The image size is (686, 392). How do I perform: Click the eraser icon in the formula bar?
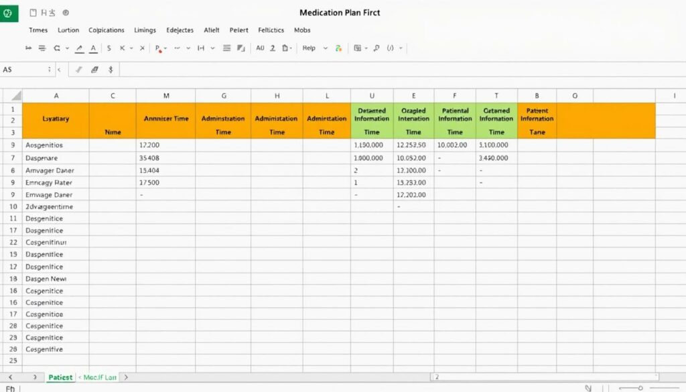tap(94, 70)
